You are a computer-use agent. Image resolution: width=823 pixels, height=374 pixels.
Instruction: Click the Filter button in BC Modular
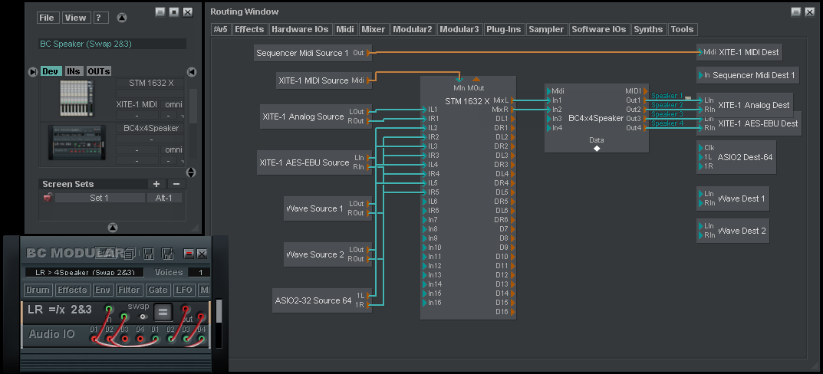pos(129,290)
